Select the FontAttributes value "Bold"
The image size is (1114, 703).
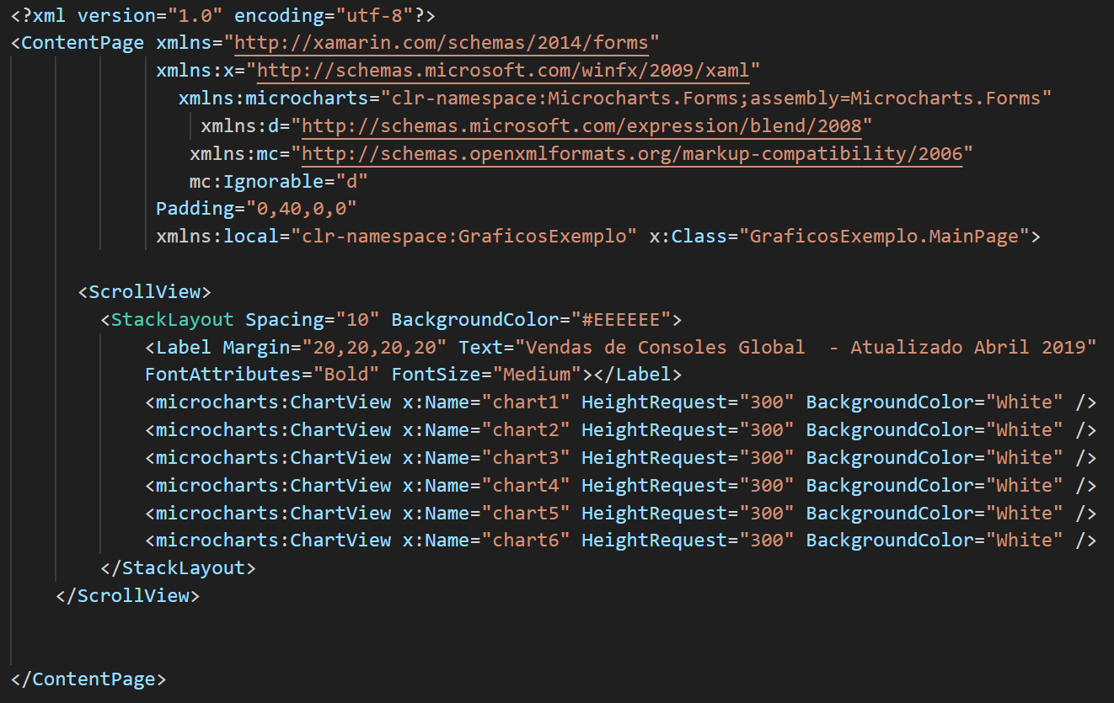point(341,374)
